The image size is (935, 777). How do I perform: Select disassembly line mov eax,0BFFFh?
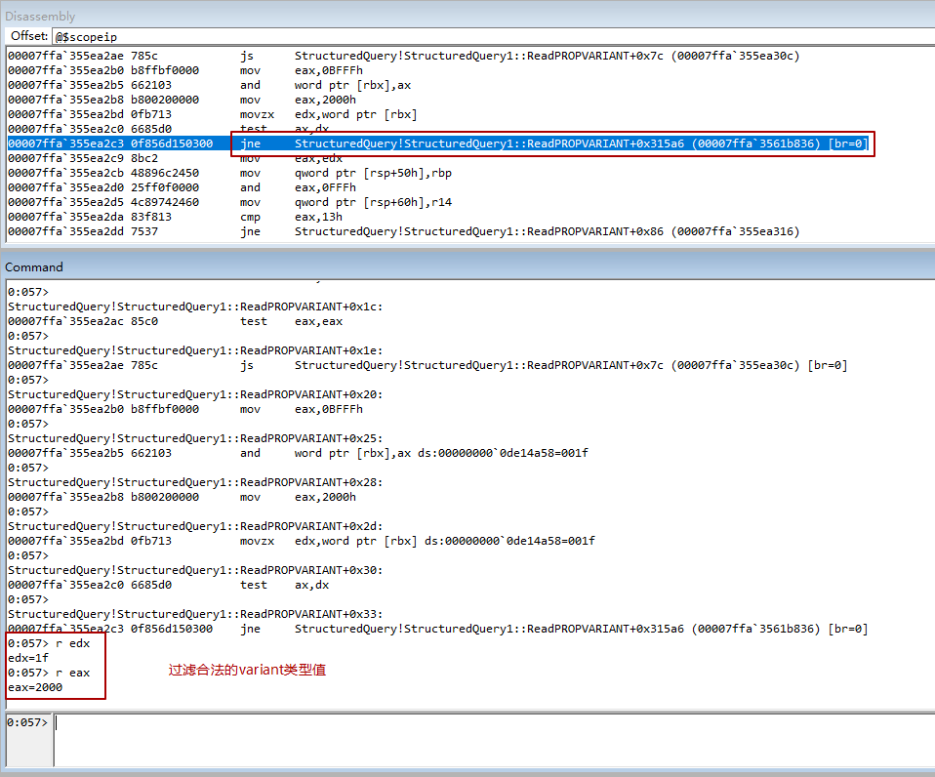coord(184,70)
